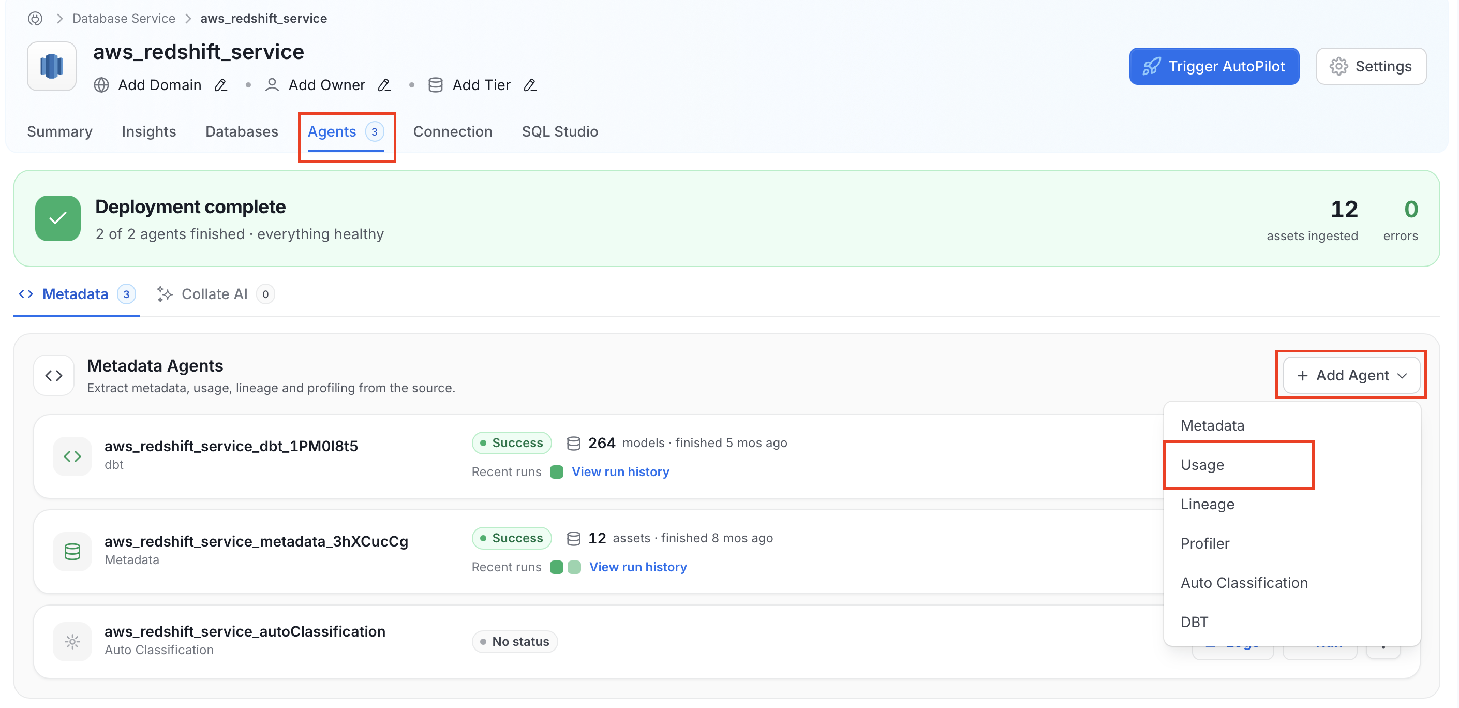Click the database icon beside 12 assets

point(574,538)
